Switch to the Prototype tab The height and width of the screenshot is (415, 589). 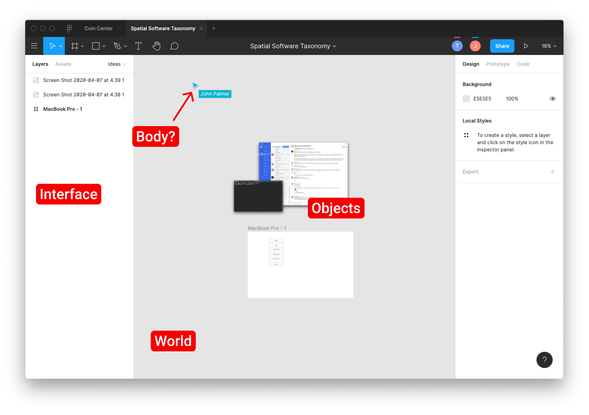(x=497, y=63)
